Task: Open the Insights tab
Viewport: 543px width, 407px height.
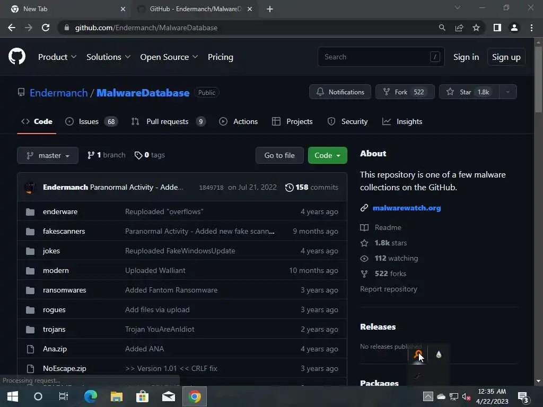Action: click(402, 121)
